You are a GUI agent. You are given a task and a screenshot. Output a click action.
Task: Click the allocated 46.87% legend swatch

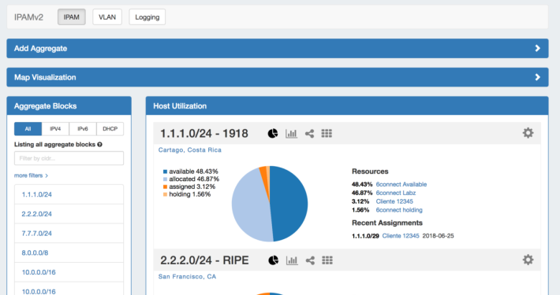(x=165, y=179)
